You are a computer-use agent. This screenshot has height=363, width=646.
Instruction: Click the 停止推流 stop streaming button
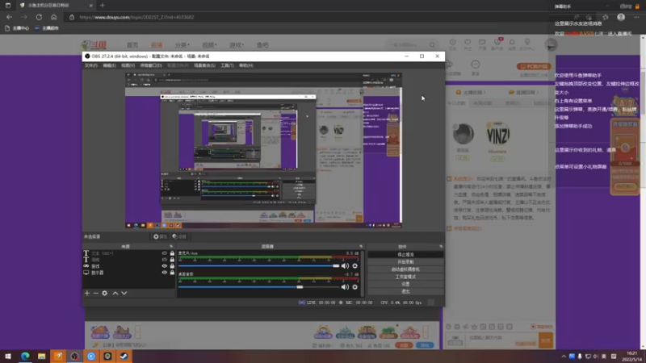point(405,255)
